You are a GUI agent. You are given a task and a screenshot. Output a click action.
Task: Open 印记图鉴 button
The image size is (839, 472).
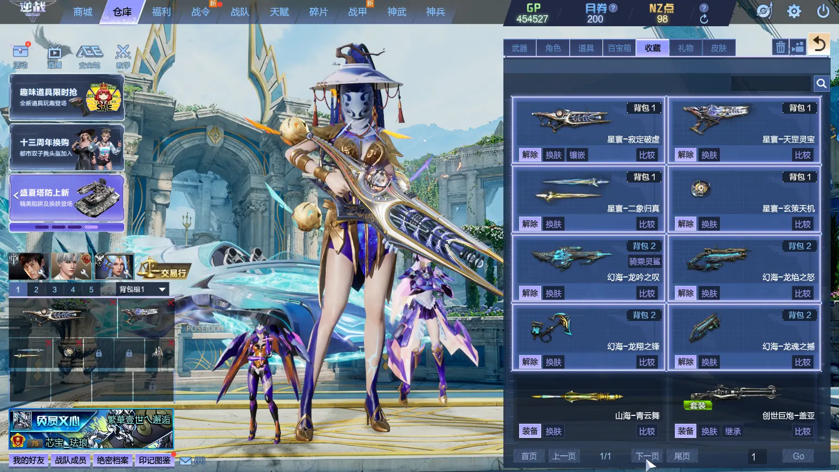click(155, 460)
